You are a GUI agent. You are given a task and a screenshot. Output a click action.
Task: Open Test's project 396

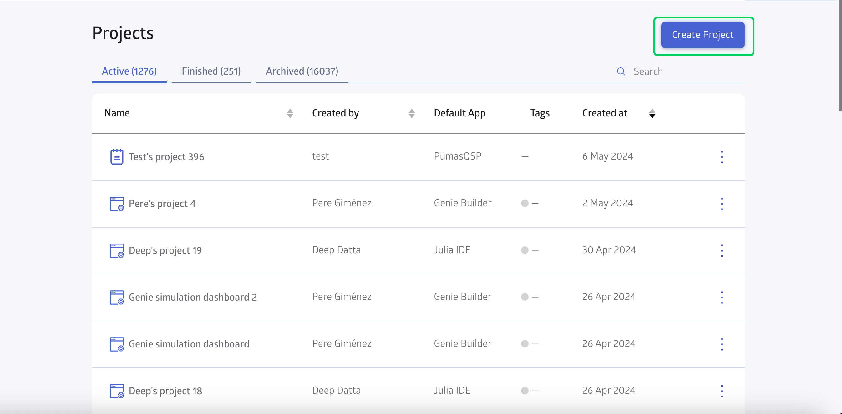point(166,157)
